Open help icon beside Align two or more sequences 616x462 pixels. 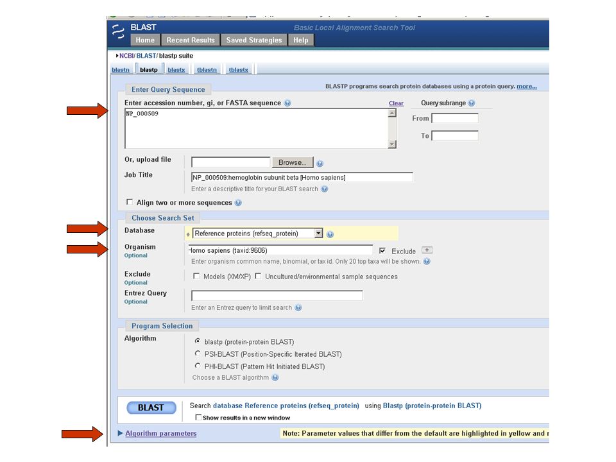(238, 203)
